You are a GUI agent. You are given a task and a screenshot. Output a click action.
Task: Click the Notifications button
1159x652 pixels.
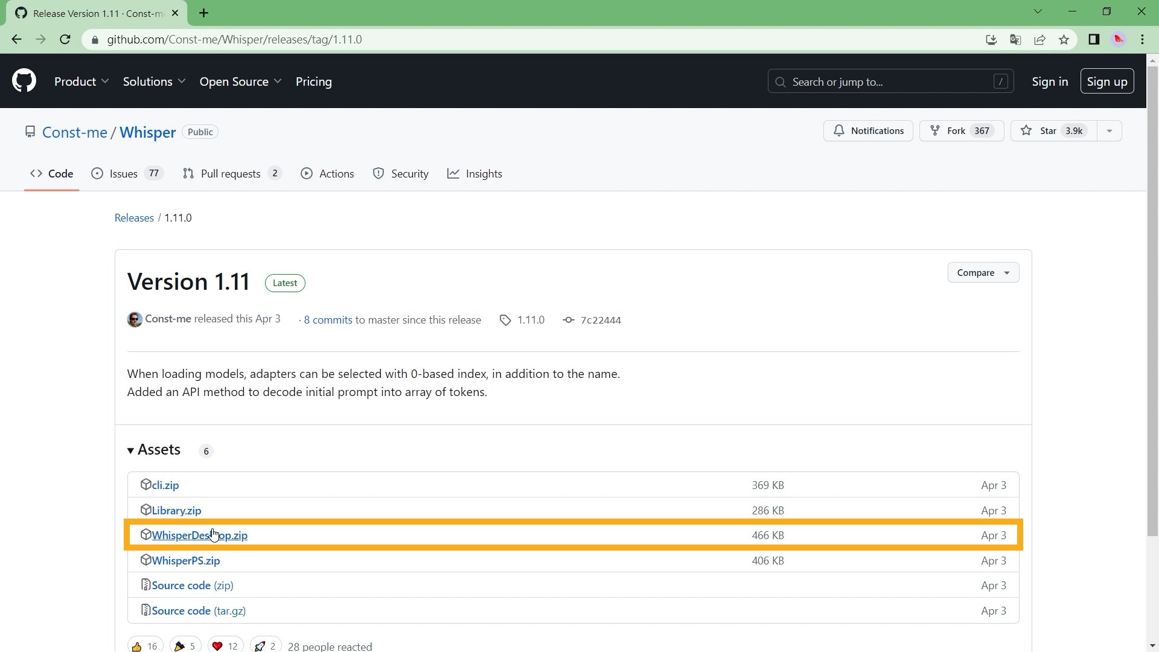(x=868, y=131)
